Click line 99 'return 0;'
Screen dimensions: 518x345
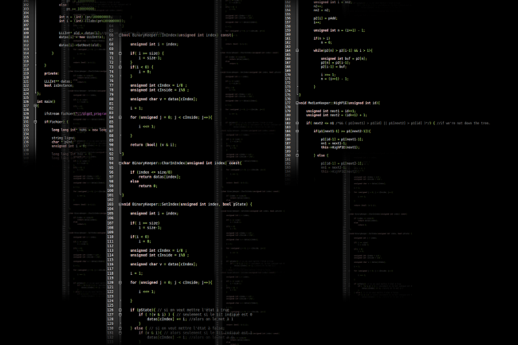[148, 186]
